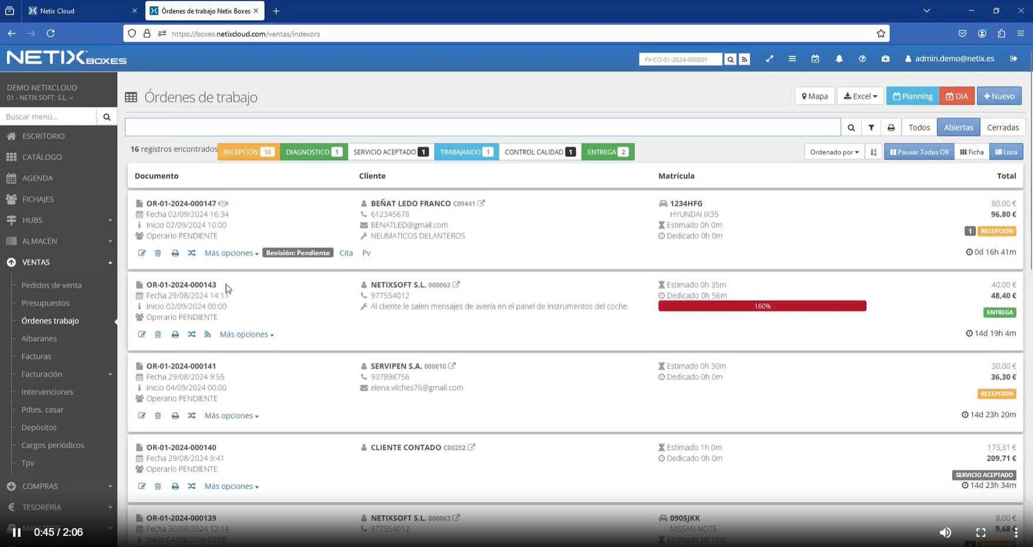The image size is (1033, 547).
Task: Open notifications bell icon
Action: (839, 59)
